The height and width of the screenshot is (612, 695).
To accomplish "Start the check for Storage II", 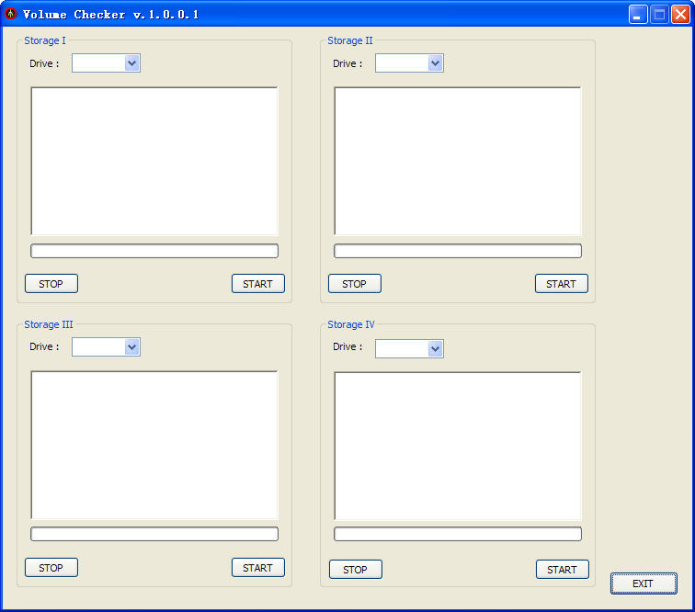I will point(561,284).
